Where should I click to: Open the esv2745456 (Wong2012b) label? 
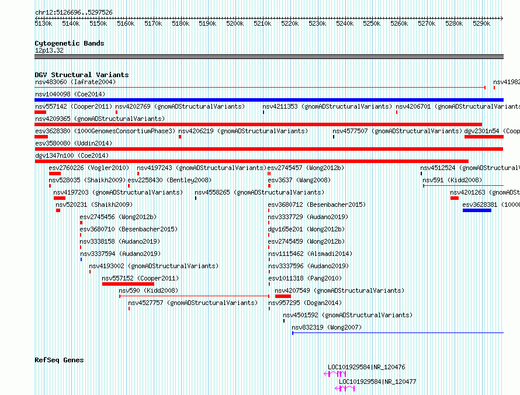tap(118, 217)
